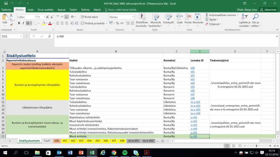Open Cell Styles (Solutyylit)
Screen dimensions: 280x157
(x=168, y=20)
